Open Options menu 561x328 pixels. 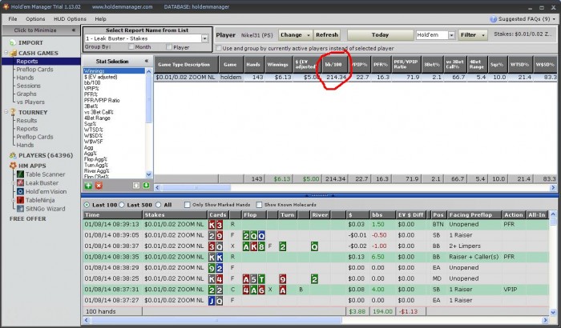click(x=35, y=19)
